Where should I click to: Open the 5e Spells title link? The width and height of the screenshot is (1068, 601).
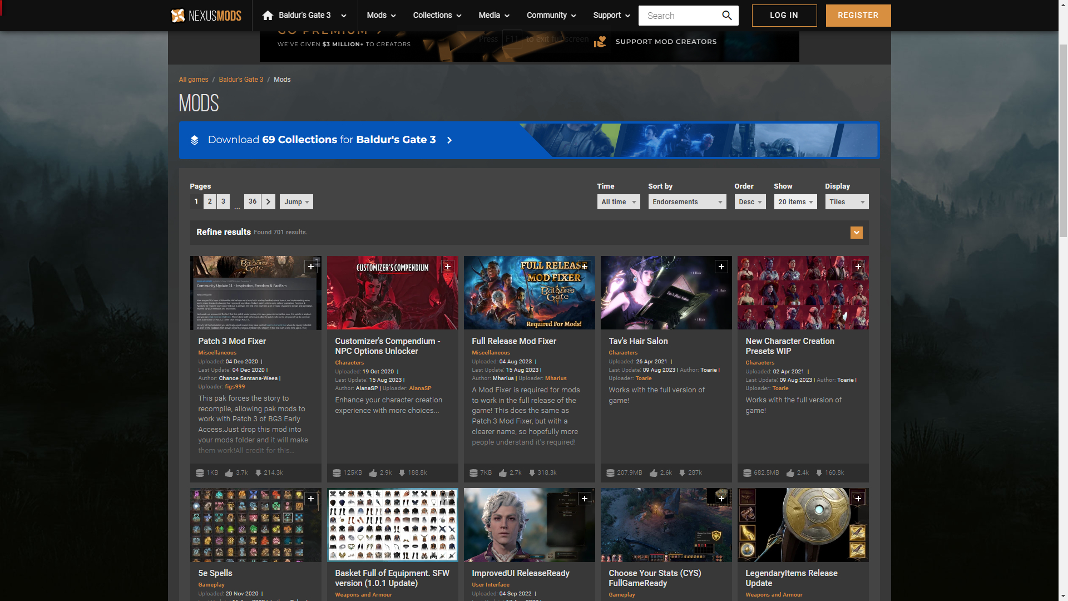click(x=215, y=573)
